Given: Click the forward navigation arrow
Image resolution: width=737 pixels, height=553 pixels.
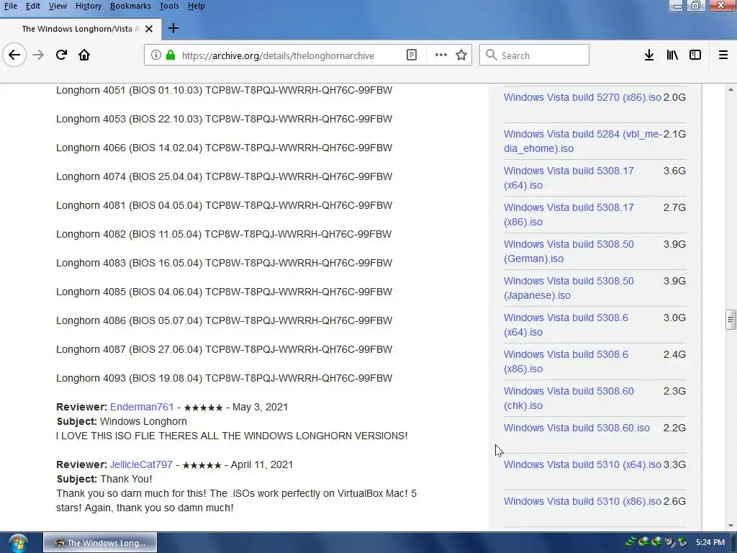Looking at the screenshot, I should [38, 55].
